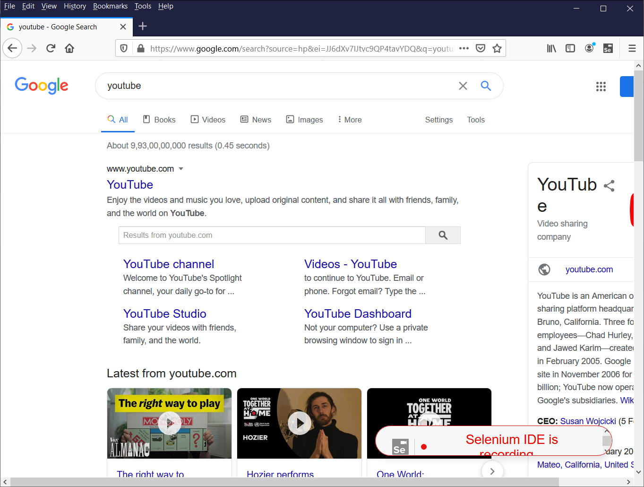The image size is (644, 487).
Task: Open the Firefox account icon
Action: (x=589, y=48)
